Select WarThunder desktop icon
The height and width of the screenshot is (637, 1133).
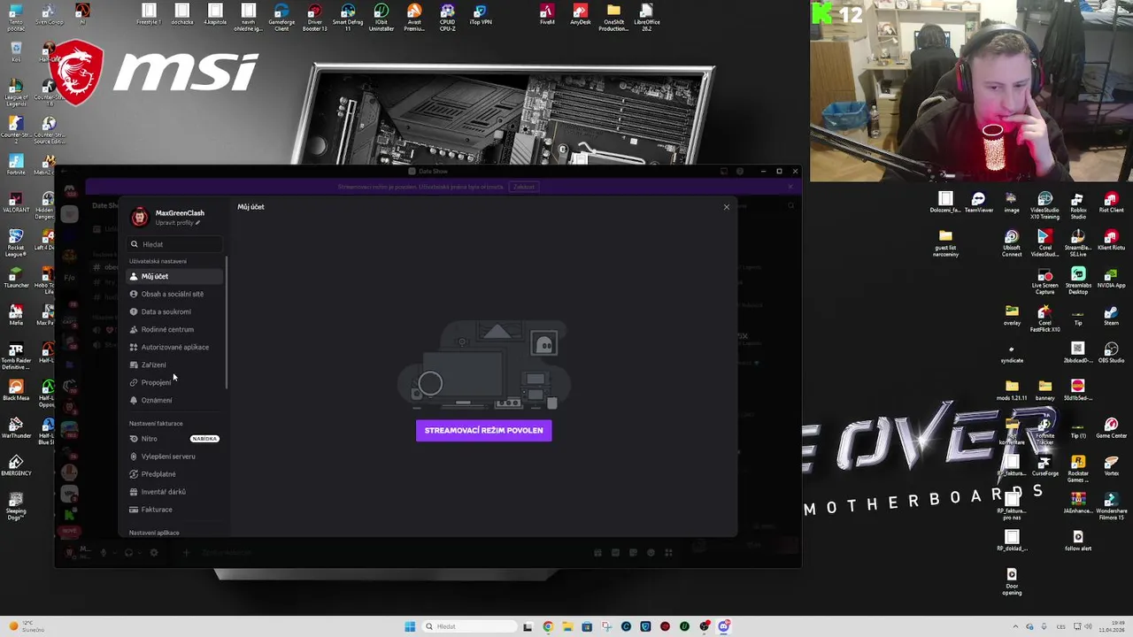coord(16,428)
